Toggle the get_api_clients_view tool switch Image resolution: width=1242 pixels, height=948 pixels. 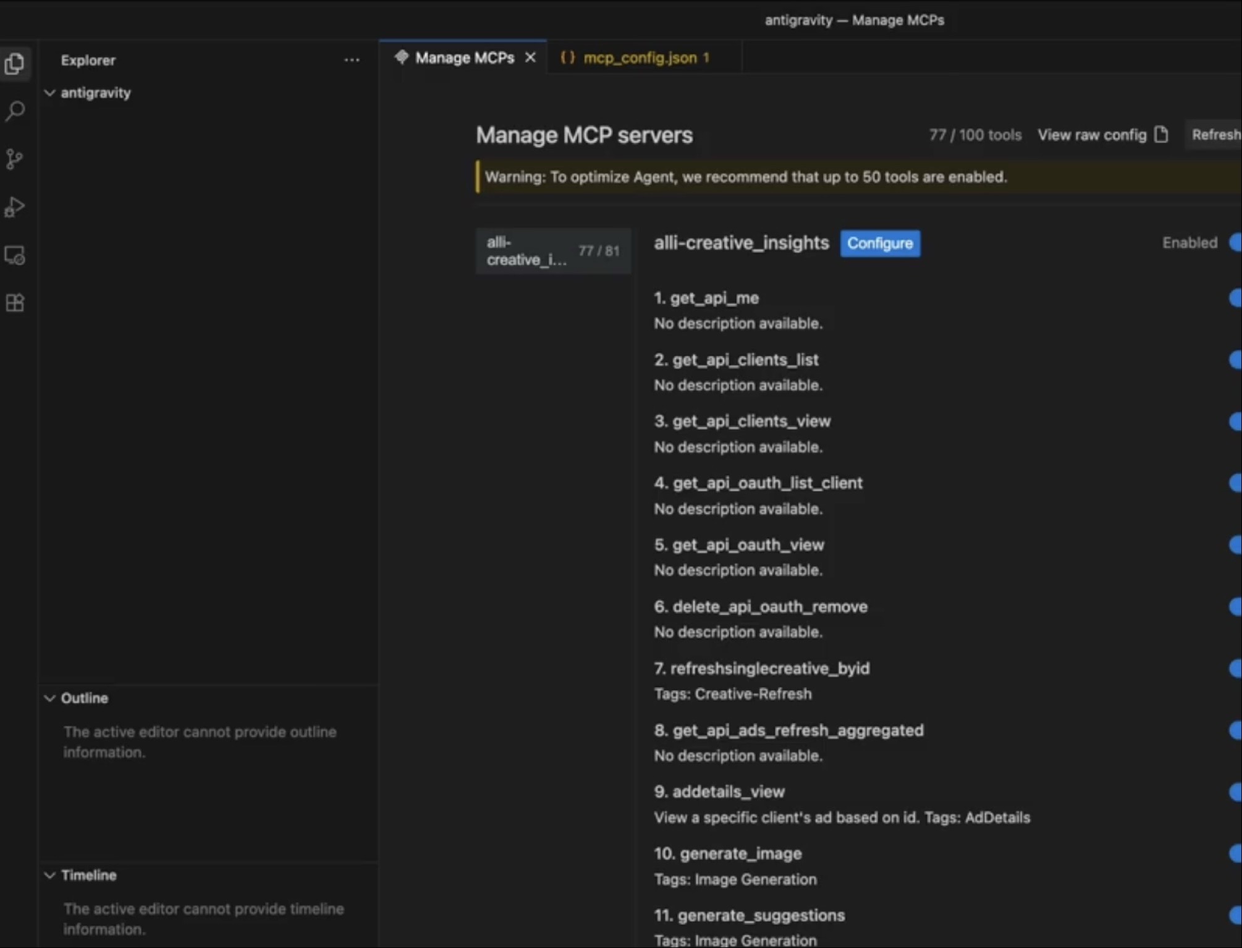(x=1235, y=421)
